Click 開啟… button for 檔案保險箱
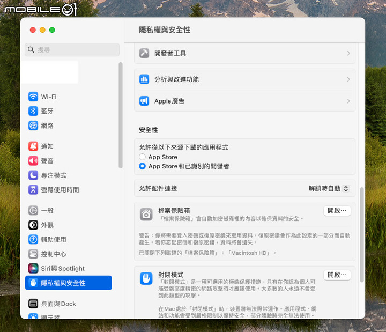This screenshot has width=386, height=332. point(337,211)
